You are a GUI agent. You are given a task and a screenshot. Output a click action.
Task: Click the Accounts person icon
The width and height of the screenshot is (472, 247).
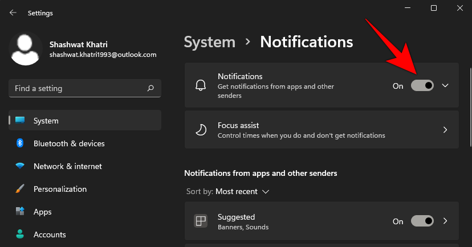(20, 234)
